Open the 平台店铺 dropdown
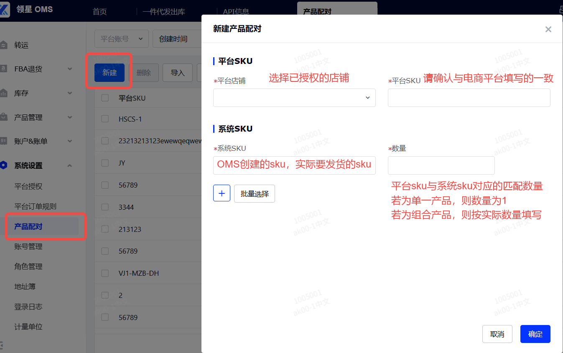This screenshot has height=353, width=563. point(294,98)
